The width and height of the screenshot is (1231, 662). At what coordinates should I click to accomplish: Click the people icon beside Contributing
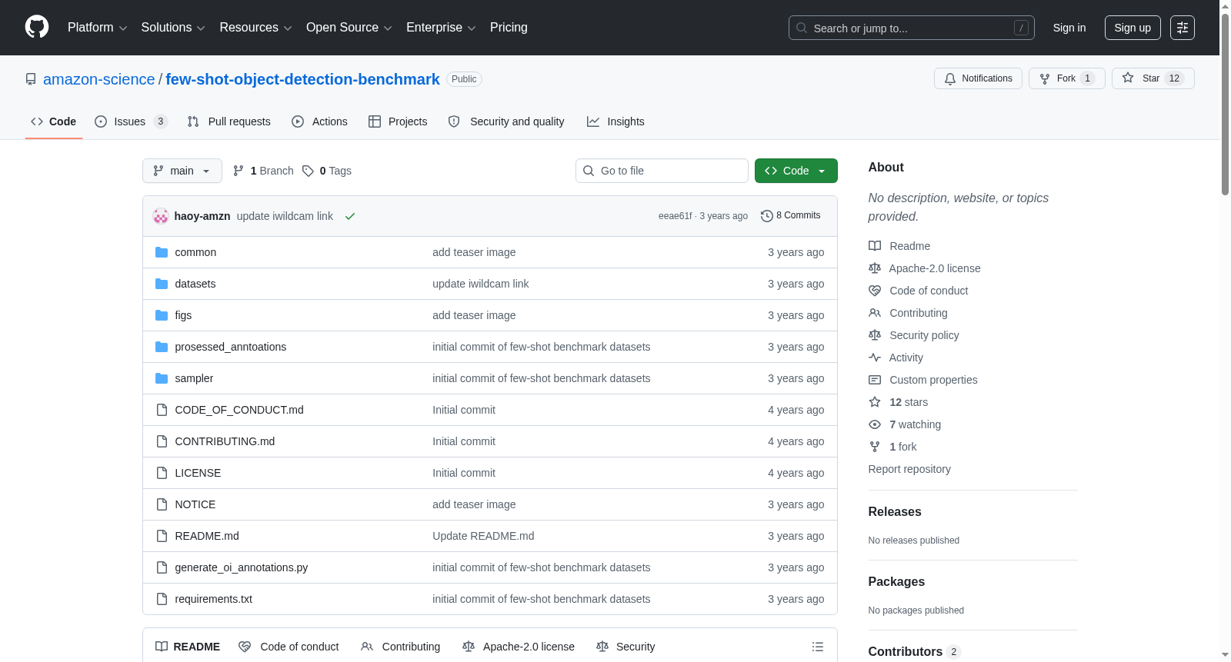tap(875, 313)
